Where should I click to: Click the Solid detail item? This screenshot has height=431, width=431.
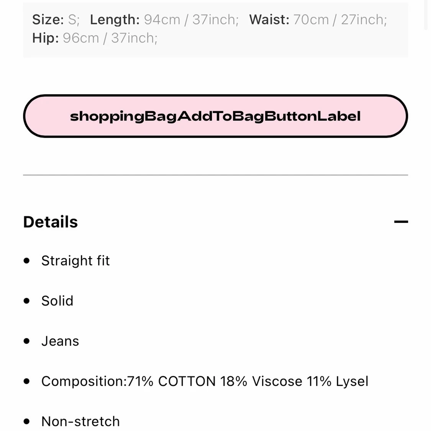click(x=57, y=301)
